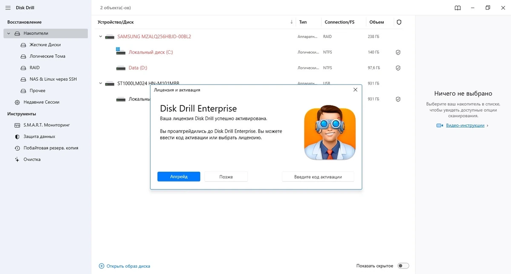Collapse the SAMSUNG MZALQ256HBJD-00BL2 disk
Viewport: 511px width, 274px height.
click(100, 37)
